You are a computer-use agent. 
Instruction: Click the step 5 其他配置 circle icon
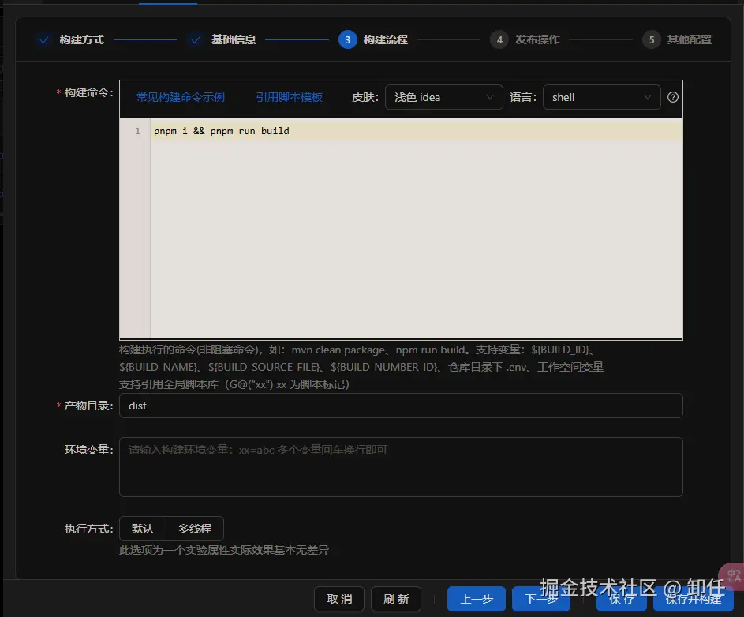click(x=651, y=38)
